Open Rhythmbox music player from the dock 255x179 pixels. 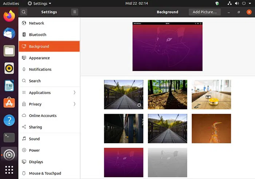coord(9,68)
